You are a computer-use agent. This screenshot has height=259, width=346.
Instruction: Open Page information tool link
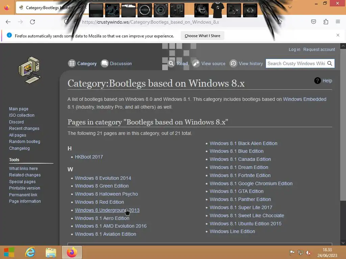point(25,201)
